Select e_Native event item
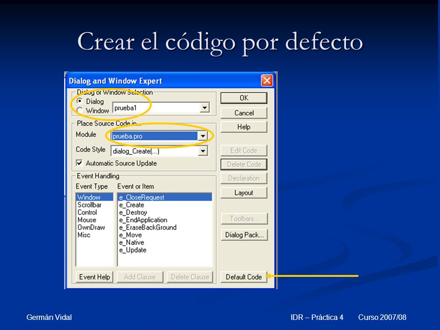 165,242
